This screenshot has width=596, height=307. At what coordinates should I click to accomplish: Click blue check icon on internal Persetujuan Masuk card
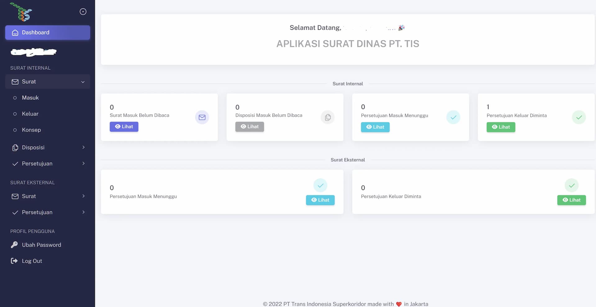[x=453, y=117]
